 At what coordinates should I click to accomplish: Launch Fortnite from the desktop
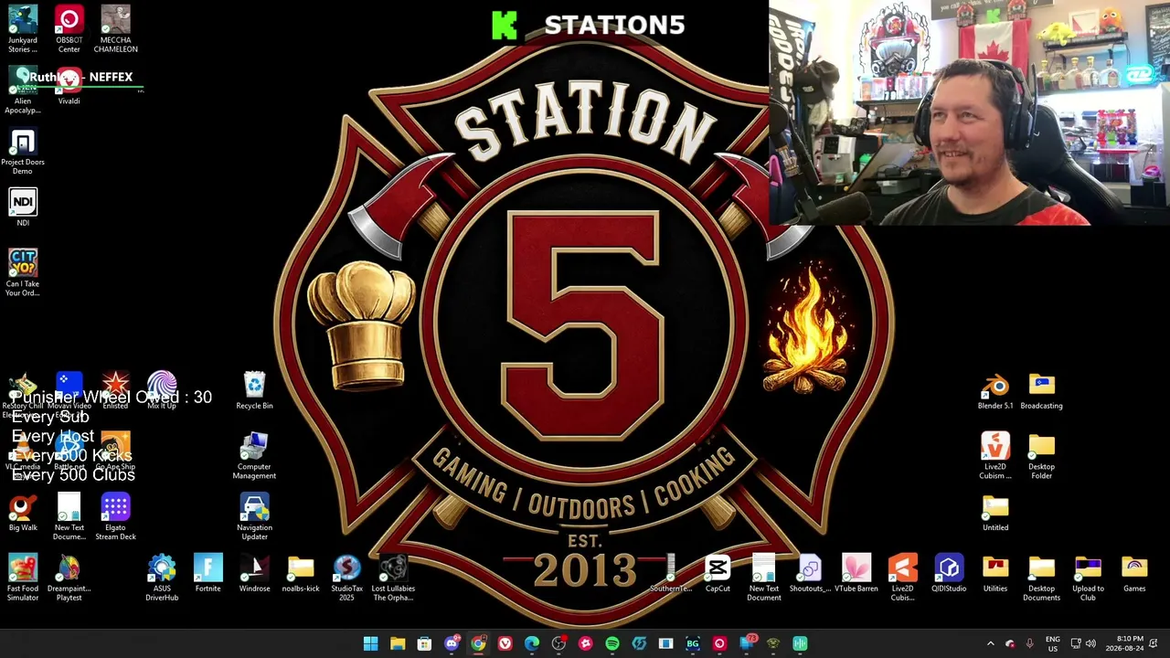[207, 574]
